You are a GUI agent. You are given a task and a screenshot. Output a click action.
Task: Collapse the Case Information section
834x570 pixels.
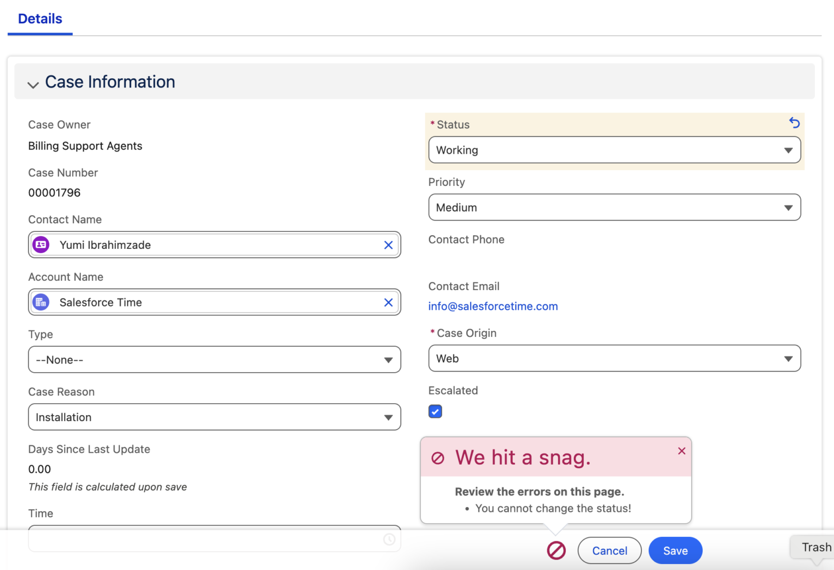[x=33, y=84]
